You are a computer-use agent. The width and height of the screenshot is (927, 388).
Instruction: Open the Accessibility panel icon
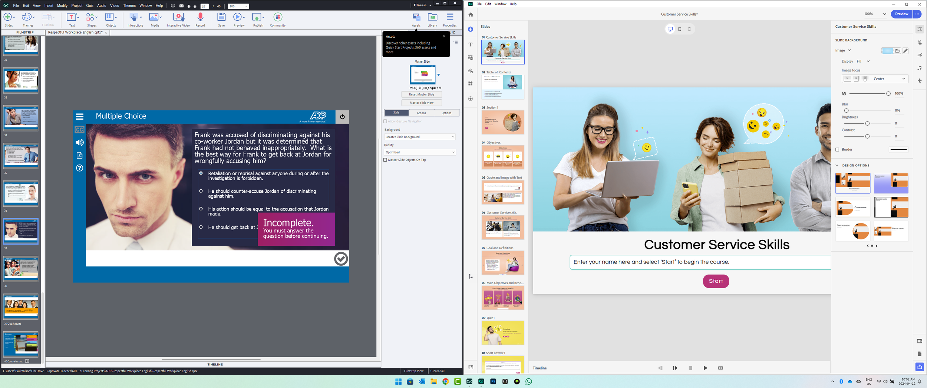(920, 81)
